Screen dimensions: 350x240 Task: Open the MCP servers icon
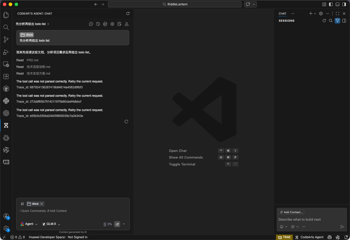tap(105, 24)
